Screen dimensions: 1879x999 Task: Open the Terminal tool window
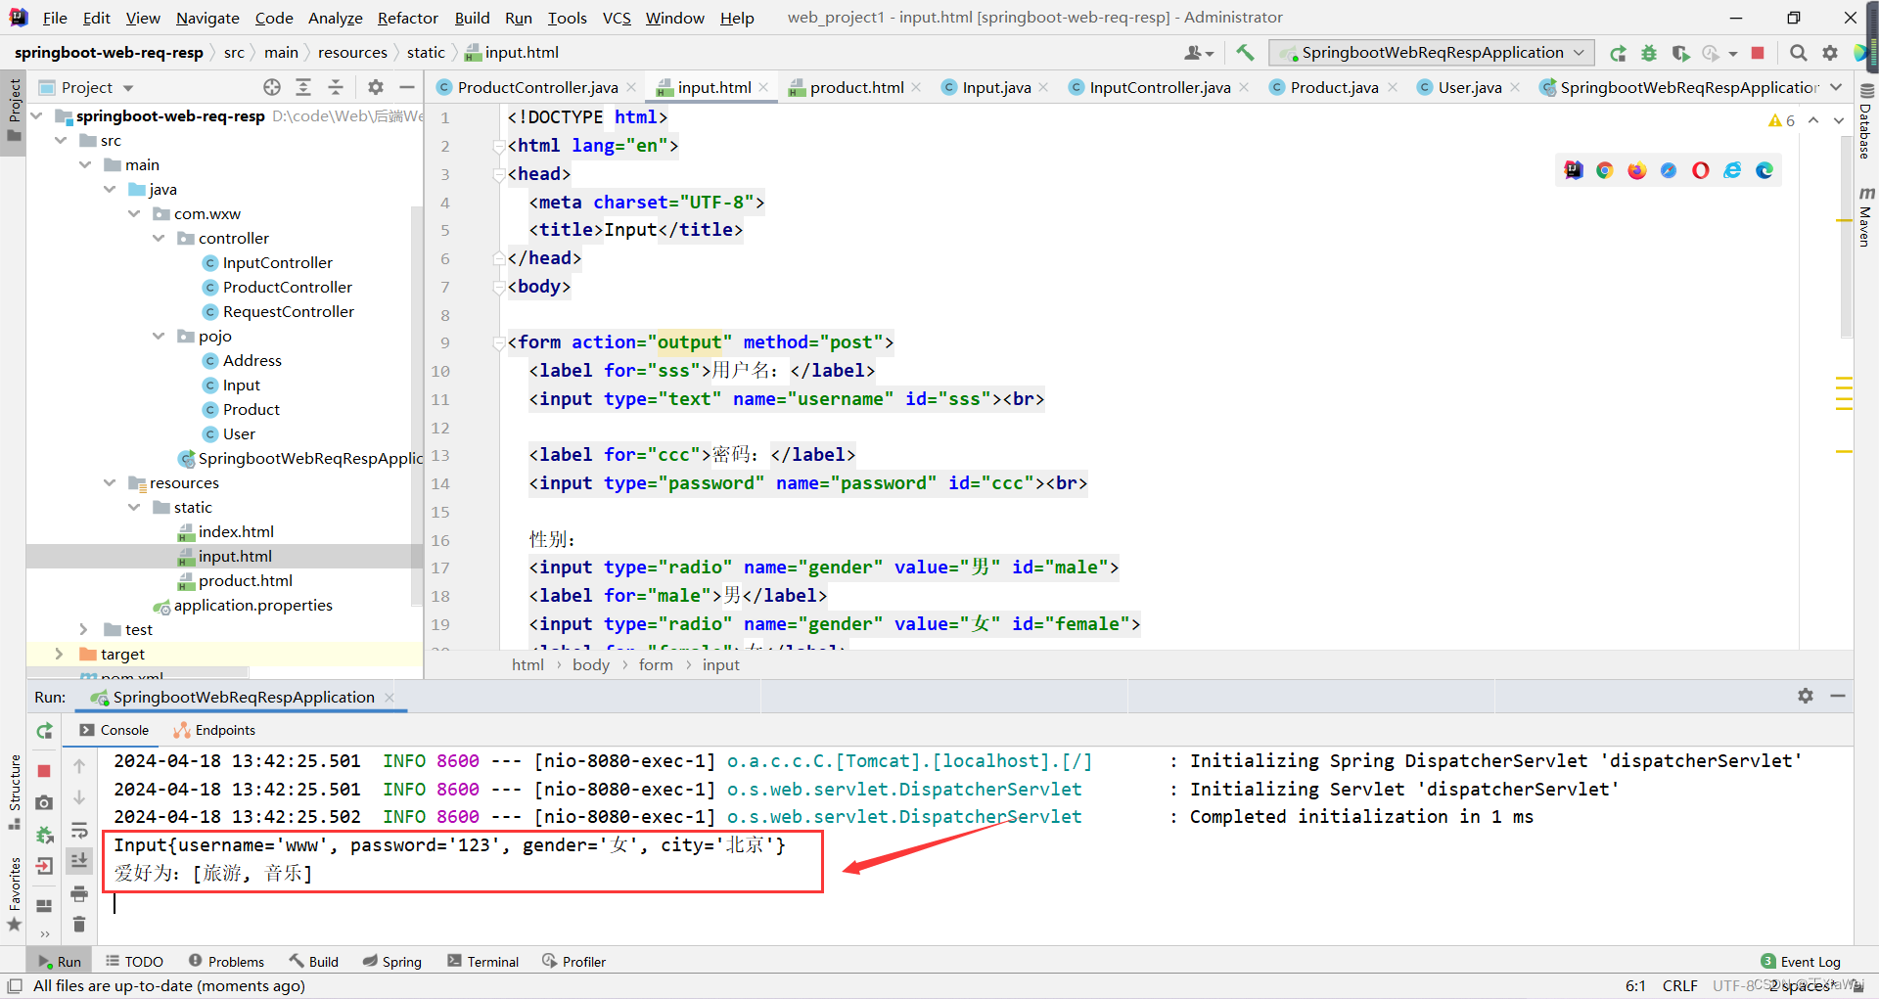click(x=483, y=962)
